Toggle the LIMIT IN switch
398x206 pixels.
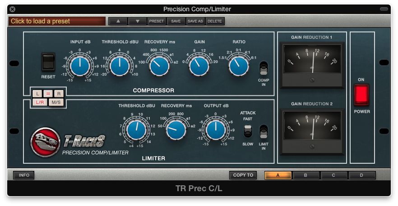pyautogui.click(x=264, y=132)
